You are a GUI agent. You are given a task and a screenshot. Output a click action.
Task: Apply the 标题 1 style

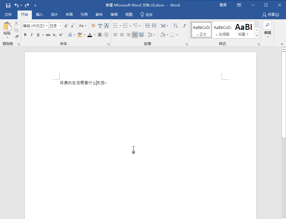[243, 30]
